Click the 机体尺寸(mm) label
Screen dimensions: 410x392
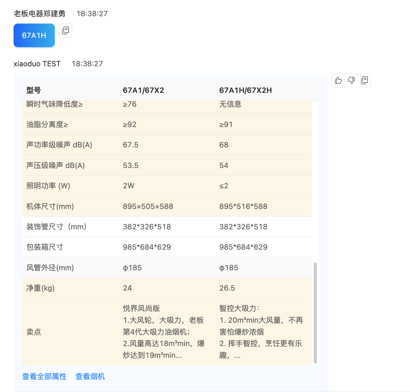50,206
